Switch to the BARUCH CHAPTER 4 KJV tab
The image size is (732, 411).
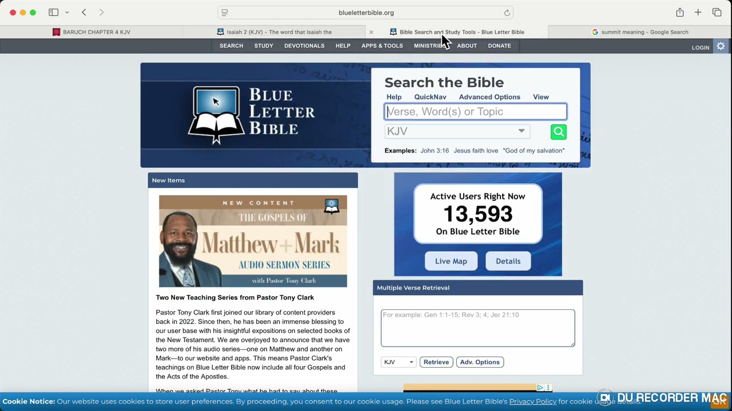[x=91, y=32]
